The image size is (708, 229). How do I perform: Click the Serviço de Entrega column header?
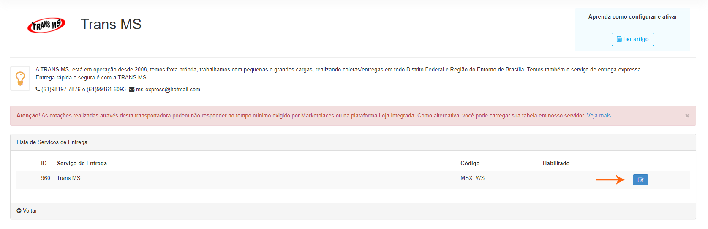click(x=82, y=164)
